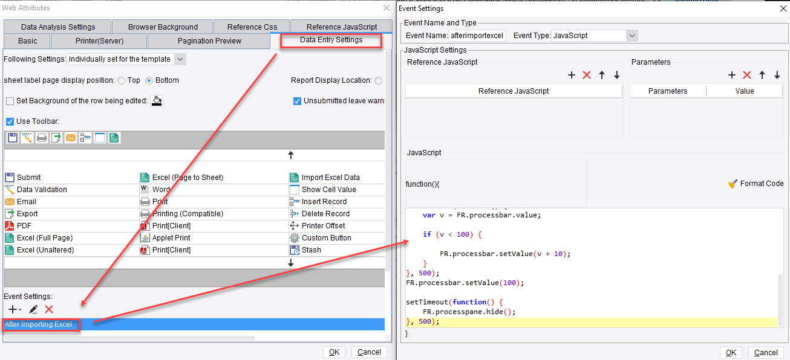
Task: Click the pencil icon to edit the event
Action: (x=33, y=309)
